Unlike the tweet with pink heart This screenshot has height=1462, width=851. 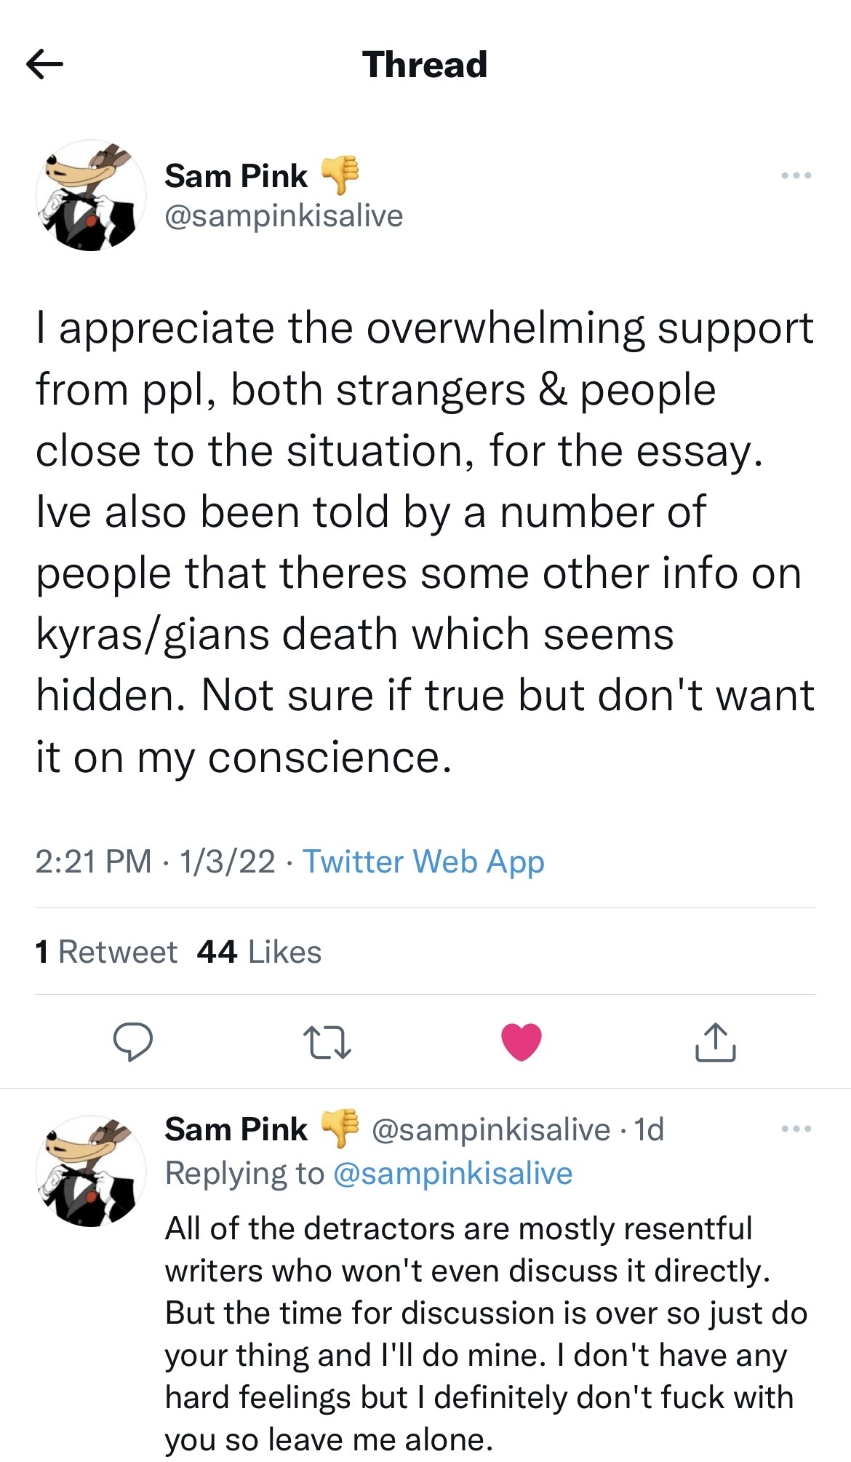522,1041
